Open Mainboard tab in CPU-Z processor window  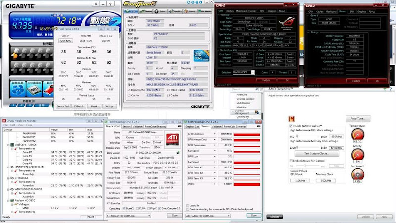(x=241, y=11)
